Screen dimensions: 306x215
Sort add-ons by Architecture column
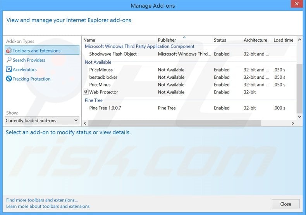coord(255,40)
